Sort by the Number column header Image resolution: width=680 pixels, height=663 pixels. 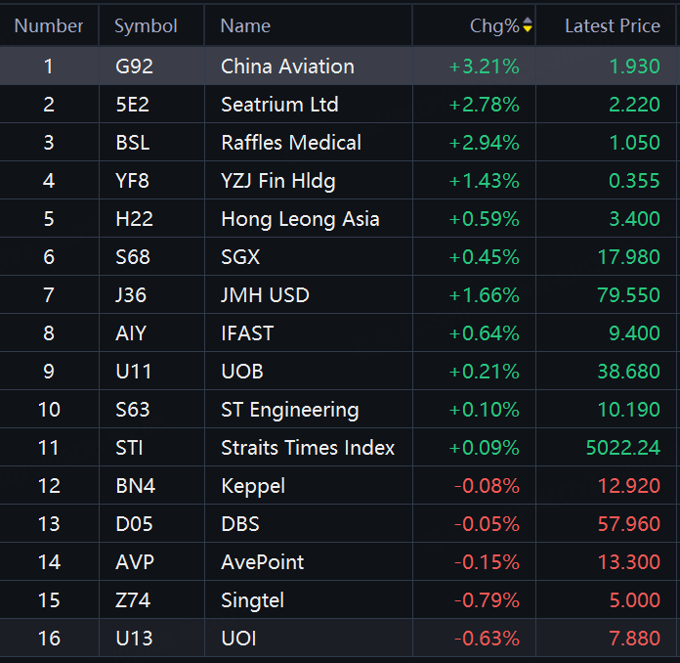pyautogui.click(x=49, y=26)
